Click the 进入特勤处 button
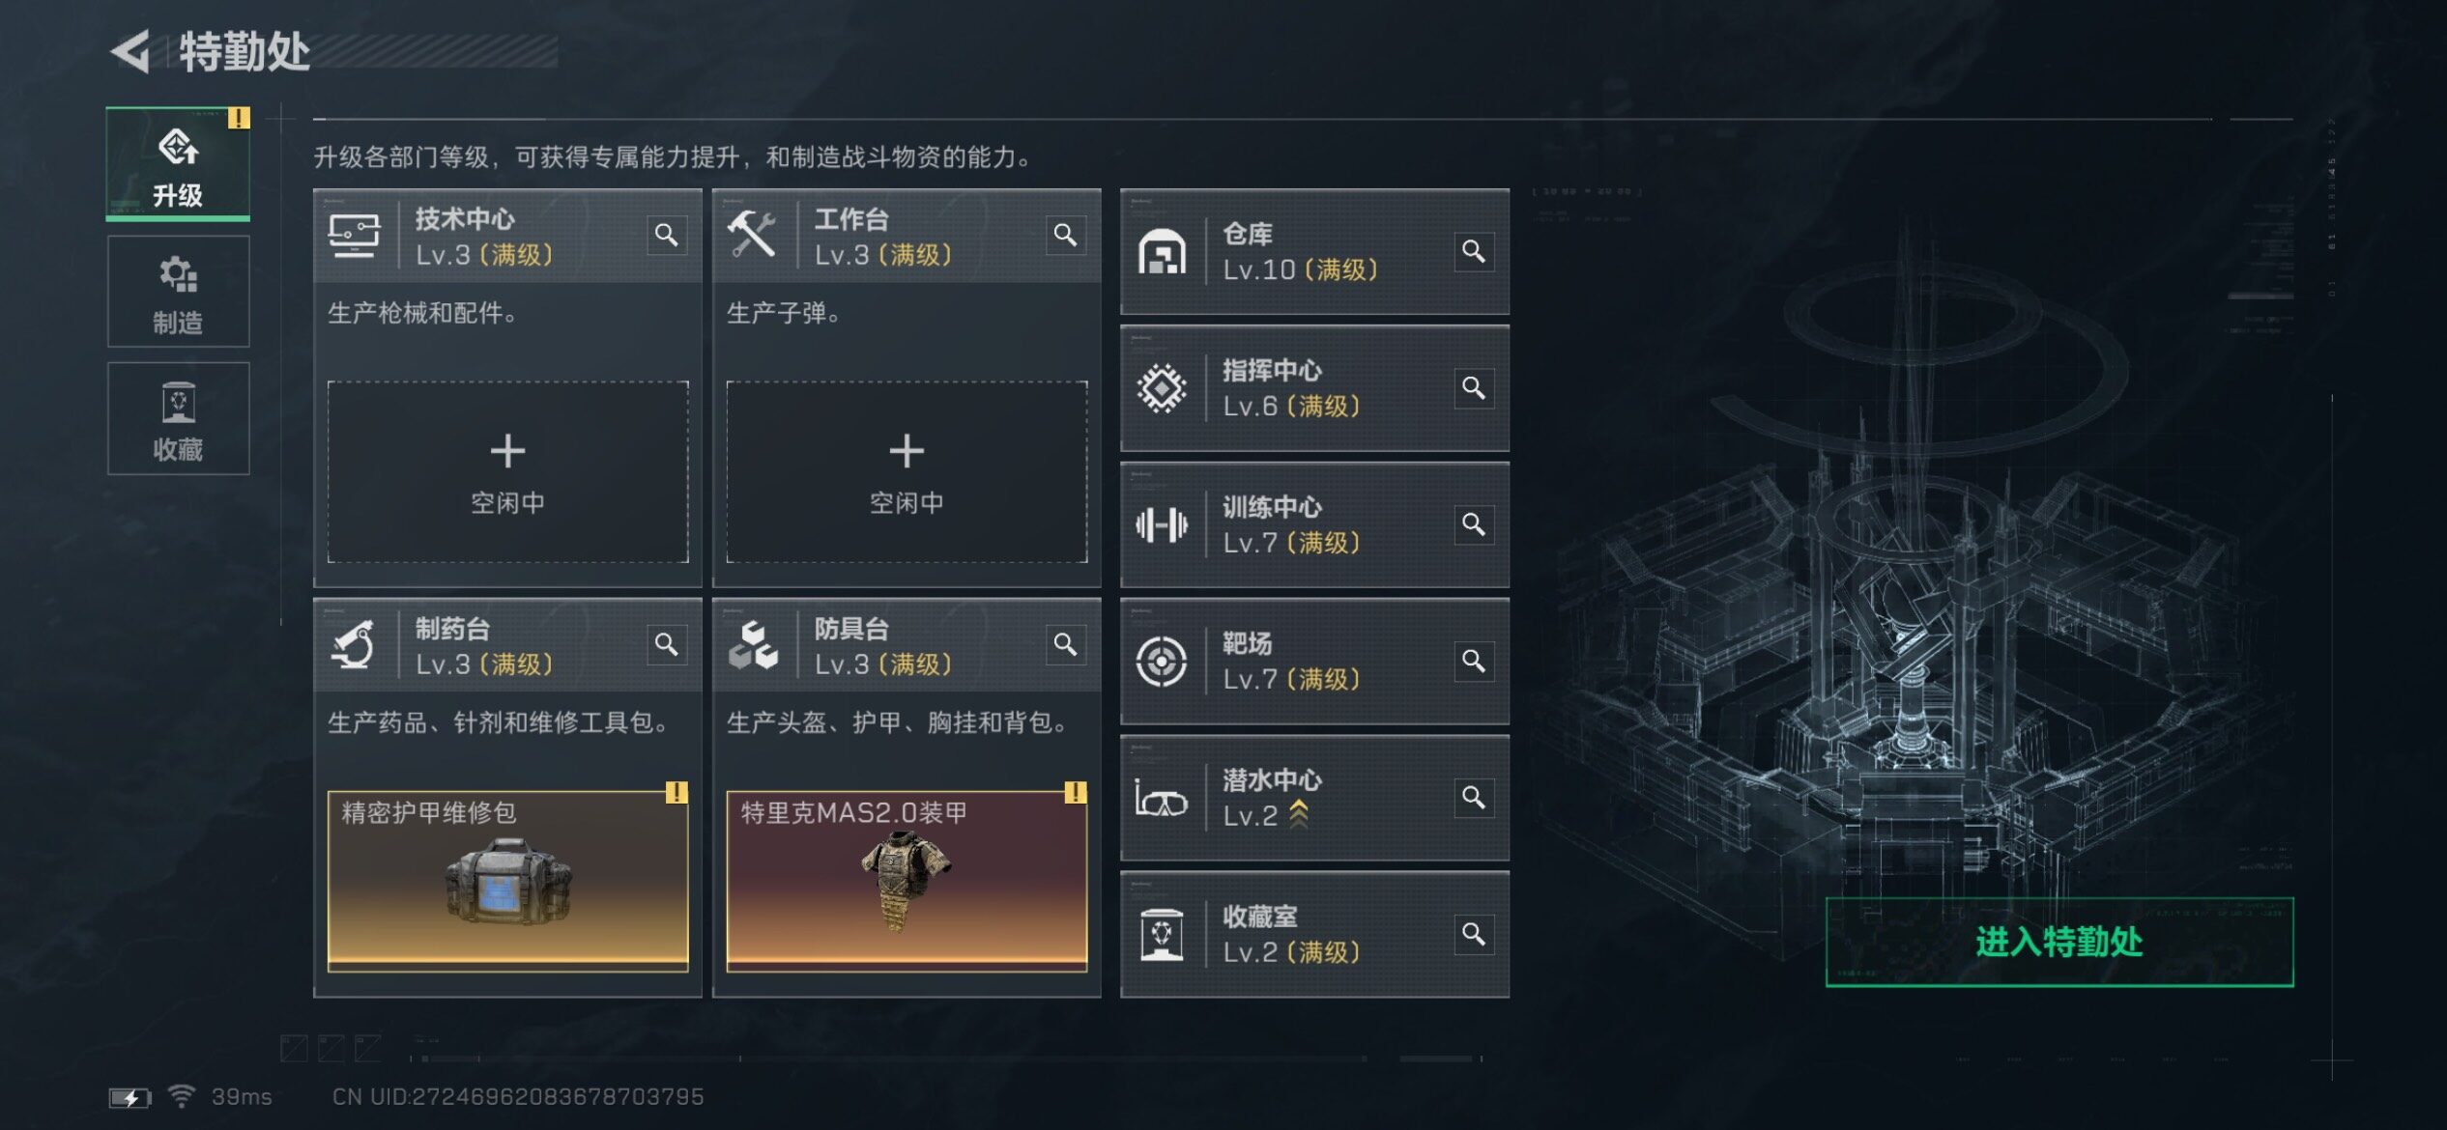The image size is (2447, 1130). (x=2058, y=942)
